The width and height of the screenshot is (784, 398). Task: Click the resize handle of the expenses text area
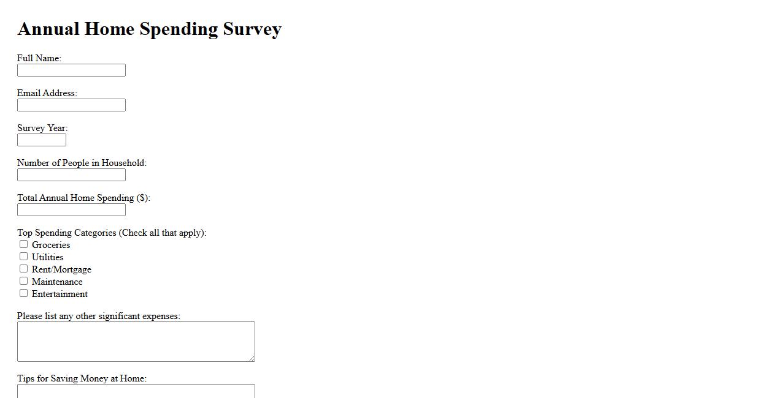point(252,358)
